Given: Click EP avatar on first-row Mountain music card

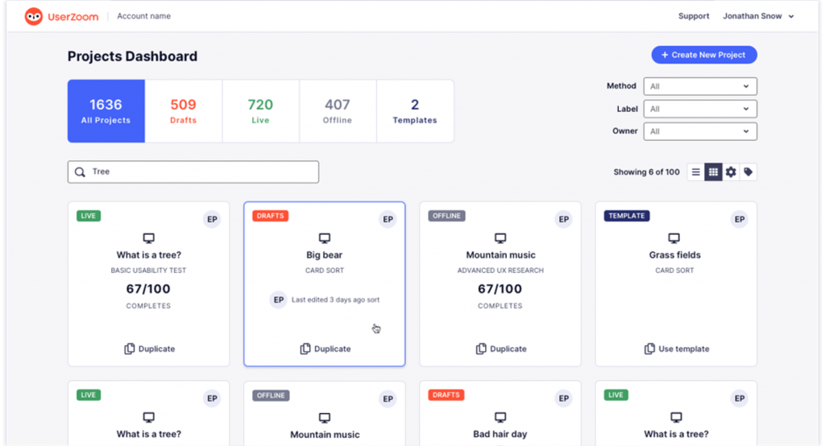Looking at the screenshot, I should 563,219.
